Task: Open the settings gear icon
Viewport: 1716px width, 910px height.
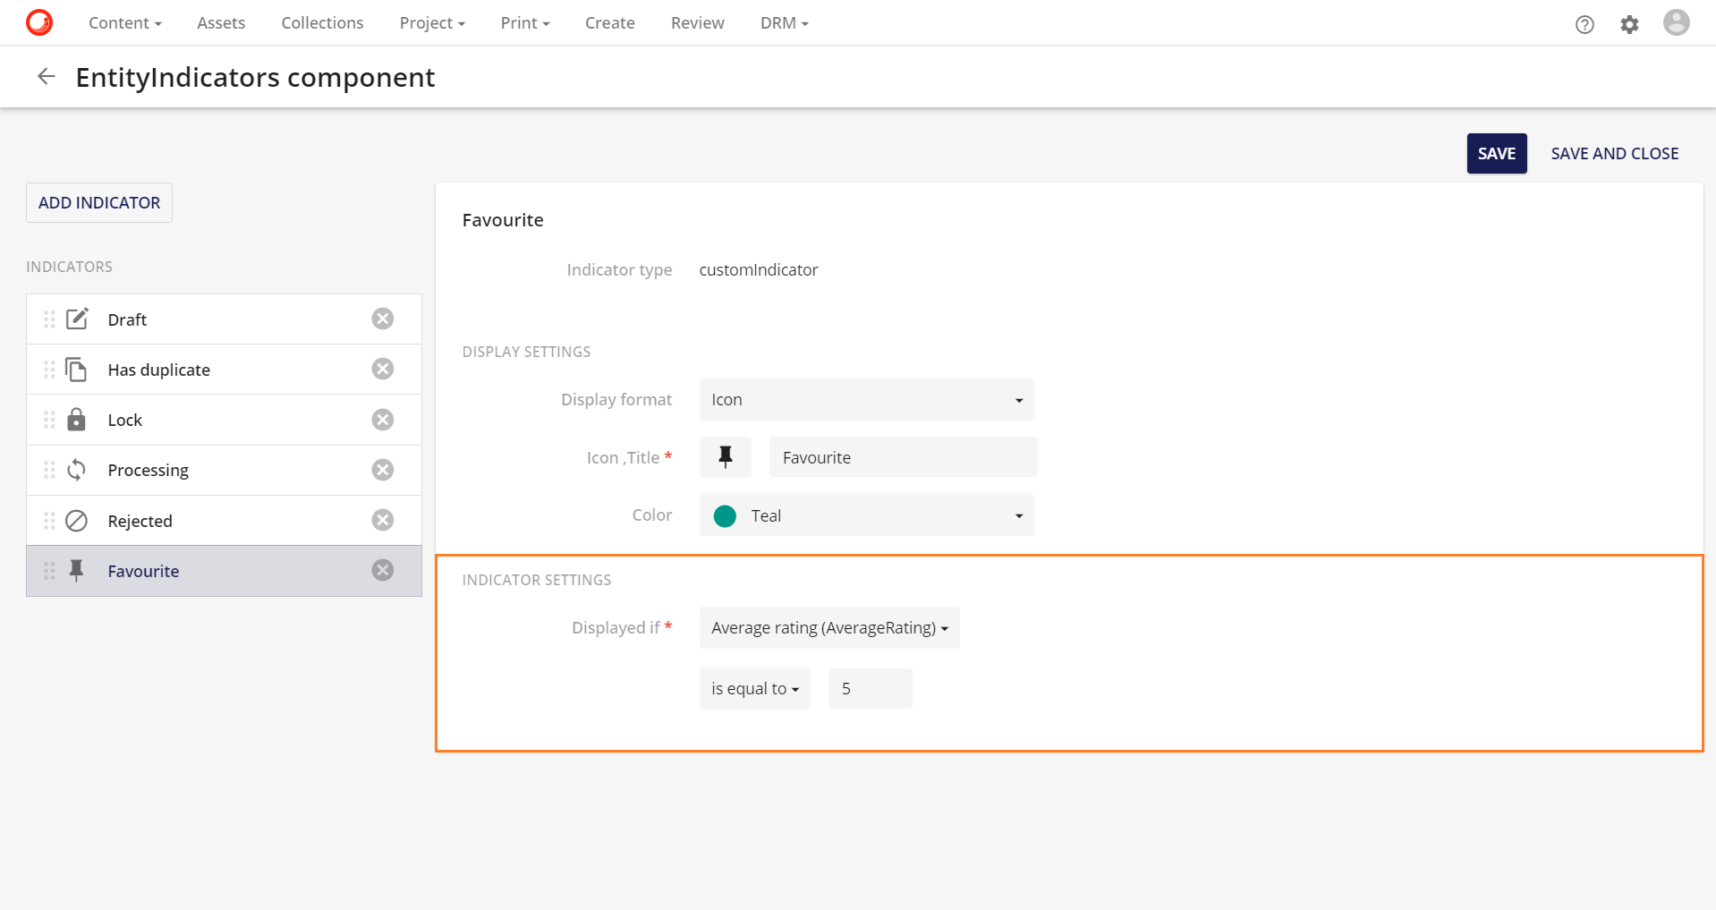Action: pyautogui.click(x=1629, y=23)
